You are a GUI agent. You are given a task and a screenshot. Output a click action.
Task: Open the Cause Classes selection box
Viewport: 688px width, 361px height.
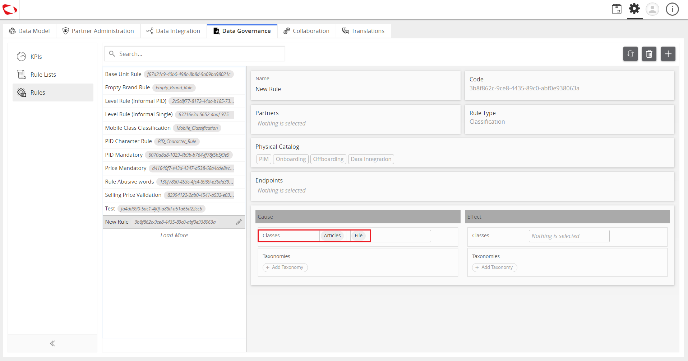tap(375, 236)
